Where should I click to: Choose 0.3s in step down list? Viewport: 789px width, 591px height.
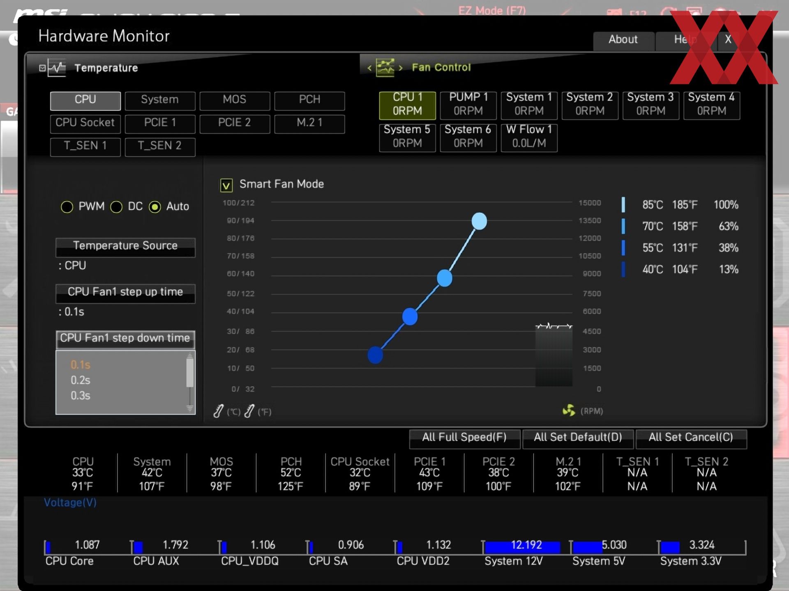81,396
